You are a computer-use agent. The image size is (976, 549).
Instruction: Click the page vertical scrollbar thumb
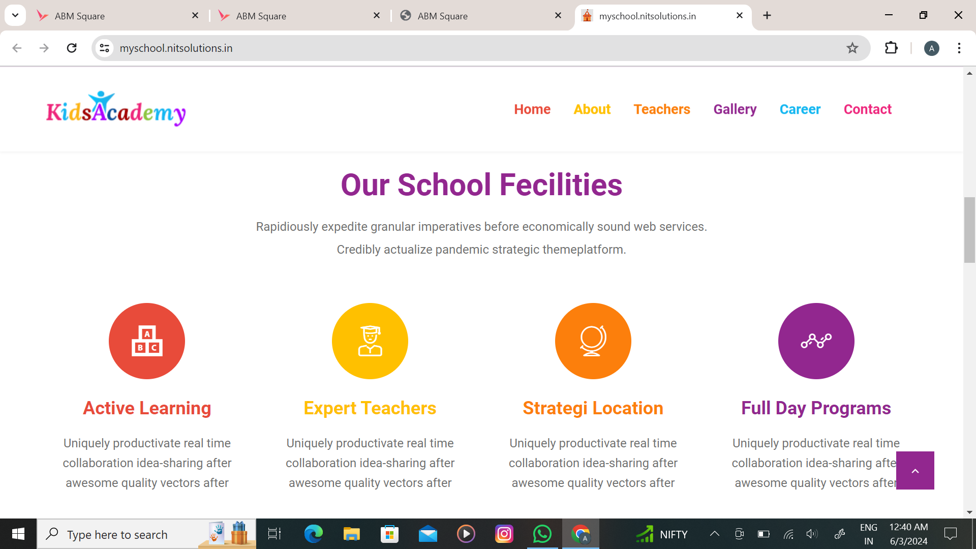click(x=969, y=230)
